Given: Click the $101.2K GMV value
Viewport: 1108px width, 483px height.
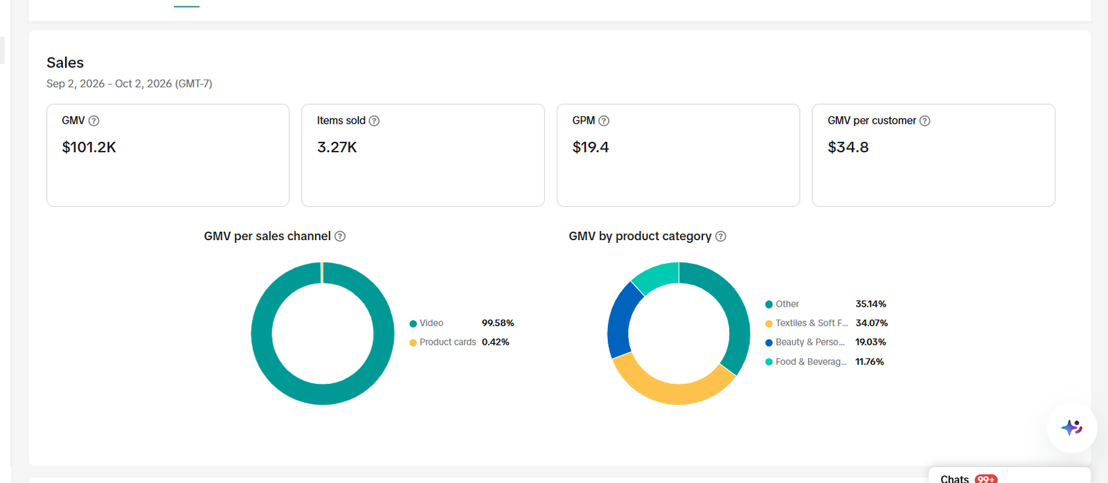Looking at the screenshot, I should 89,147.
